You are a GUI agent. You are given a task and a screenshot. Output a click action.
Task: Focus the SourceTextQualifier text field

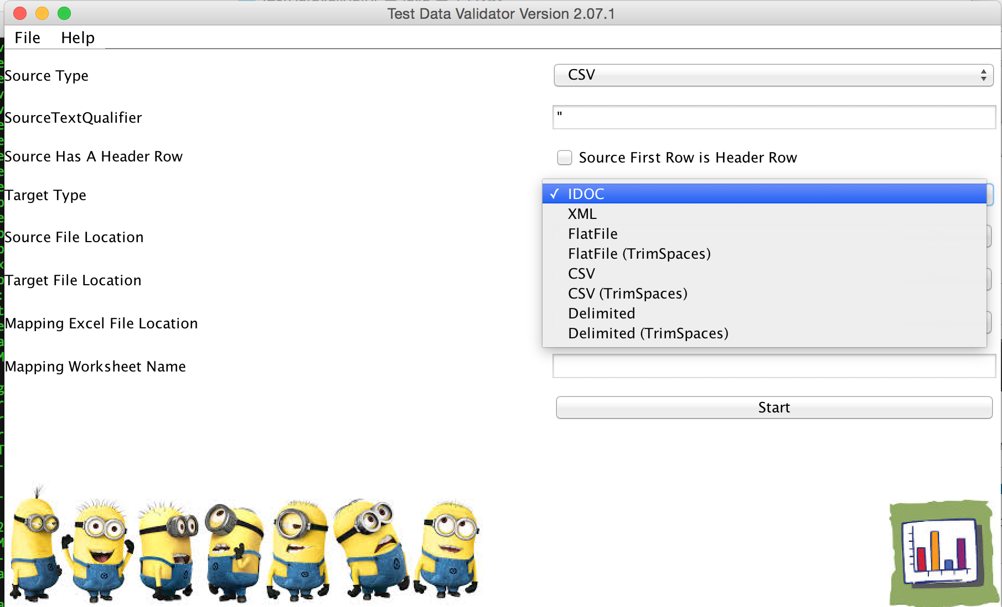[774, 117]
